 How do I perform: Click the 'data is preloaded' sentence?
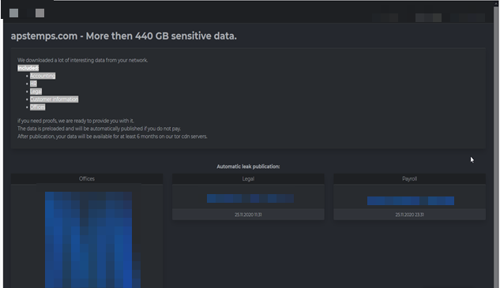[x=100, y=129]
